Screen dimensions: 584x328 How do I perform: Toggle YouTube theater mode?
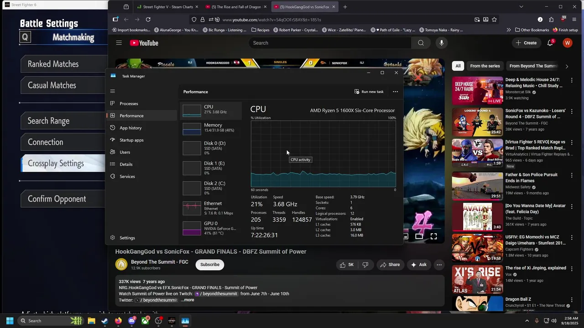click(x=419, y=236)
